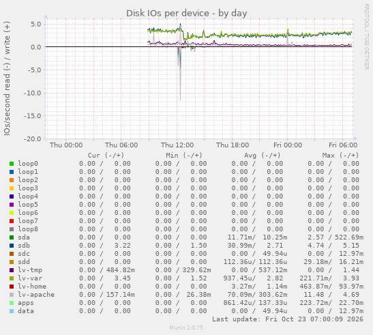
Task: Click the loop0 green legend swatch
Action: pos(12,164)
